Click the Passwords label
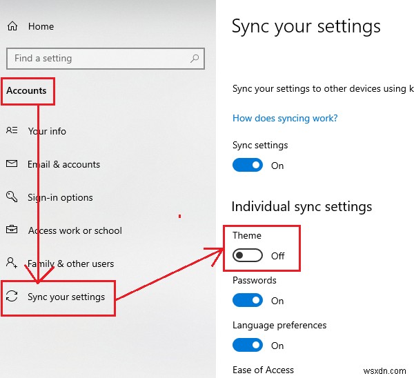The height and width of the screenshot is (378, 414). pyautogui.click(x=254, y=280)
